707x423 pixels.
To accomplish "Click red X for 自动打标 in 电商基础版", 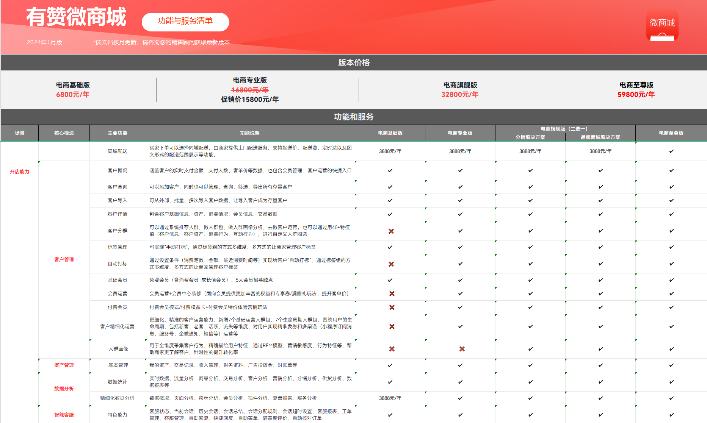I will [x=391, y=264].
